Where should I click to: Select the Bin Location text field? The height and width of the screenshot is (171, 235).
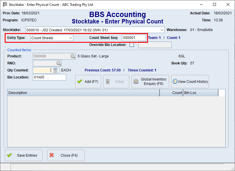(x=49, y=77)
